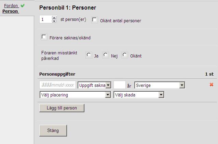This screenshot has height=144, width=218.
Task: Select the Okänt radio option
Action: coord(125,55)
